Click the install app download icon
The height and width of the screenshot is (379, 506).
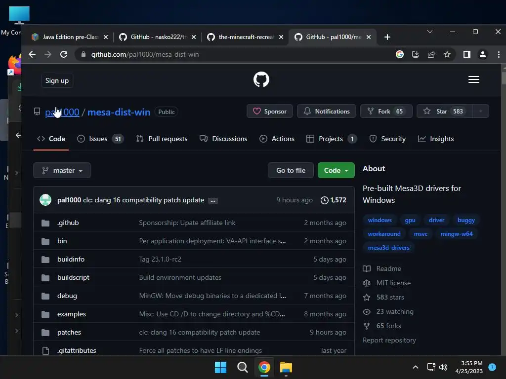pos(415,54)
